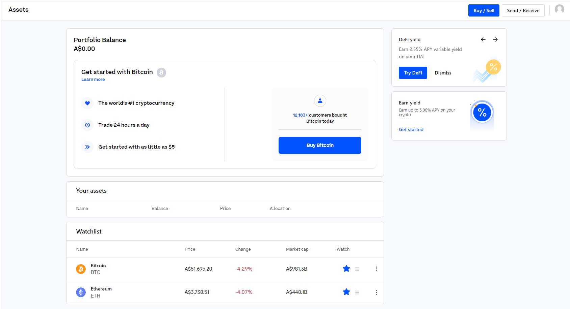This screenshot has width=570, height=309.
Task: Open the user profile avatar menu
Action: (x=559, y=9)
